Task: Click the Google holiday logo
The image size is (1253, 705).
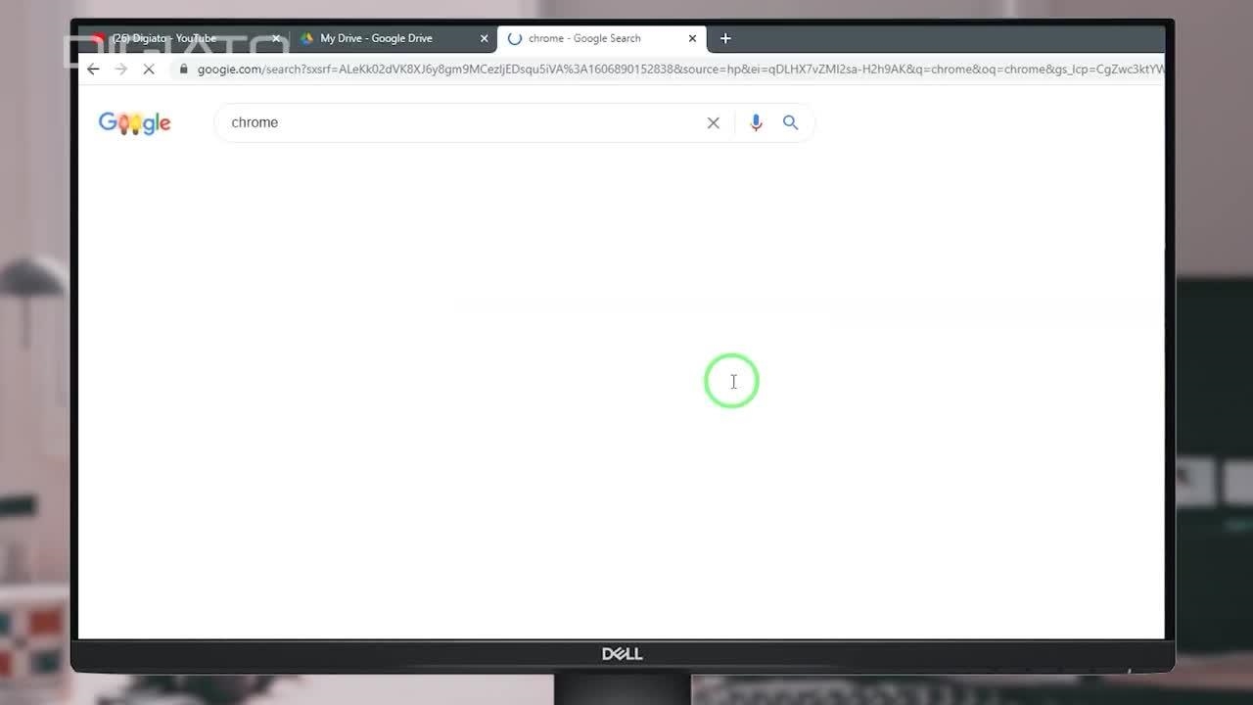Action: click(x=135, y=122)
